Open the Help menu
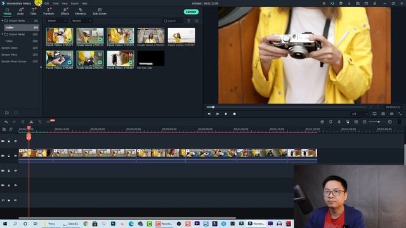 84,4
